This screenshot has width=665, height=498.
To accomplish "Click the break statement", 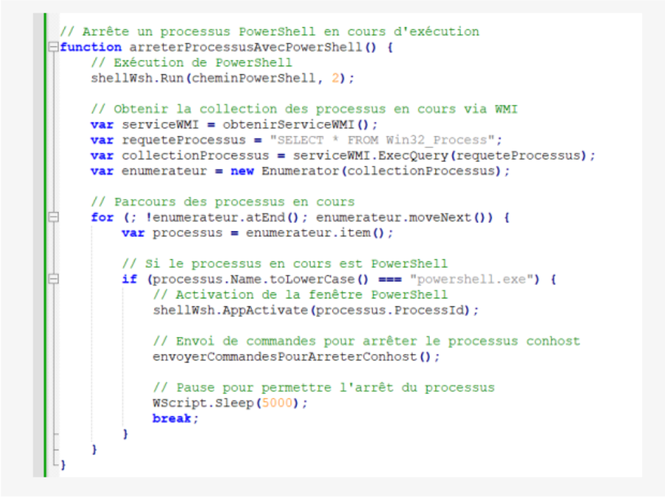I will [172, 418].
